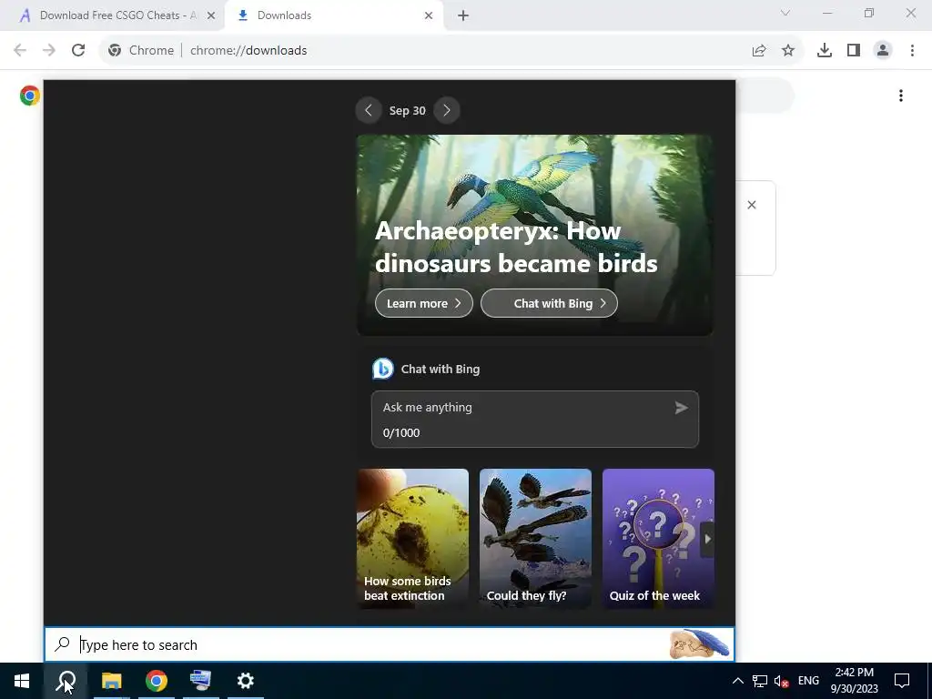
Task: Click the muted volume icon in tray
Action: (x=782, y=681)
